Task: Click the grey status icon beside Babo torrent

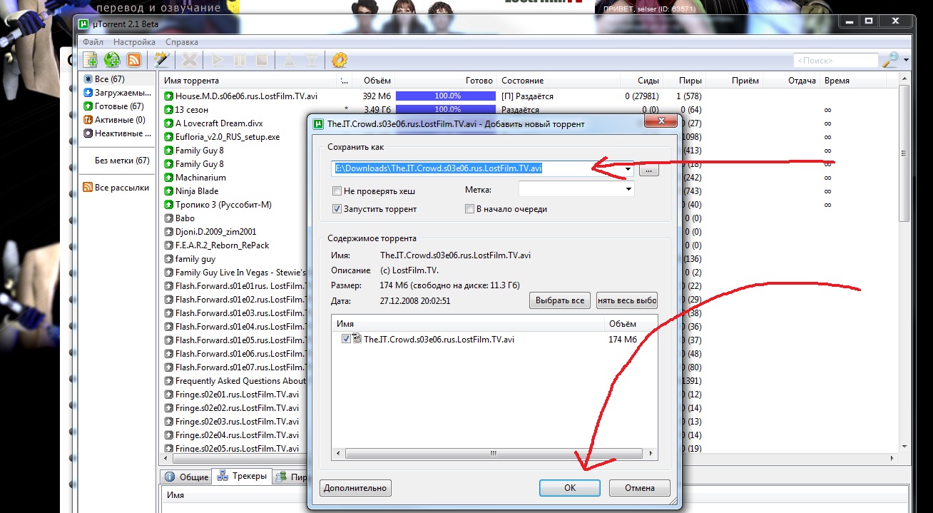Action: 169,218
